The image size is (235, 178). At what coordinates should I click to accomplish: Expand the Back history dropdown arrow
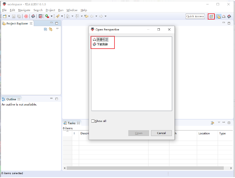click(96, 16)
